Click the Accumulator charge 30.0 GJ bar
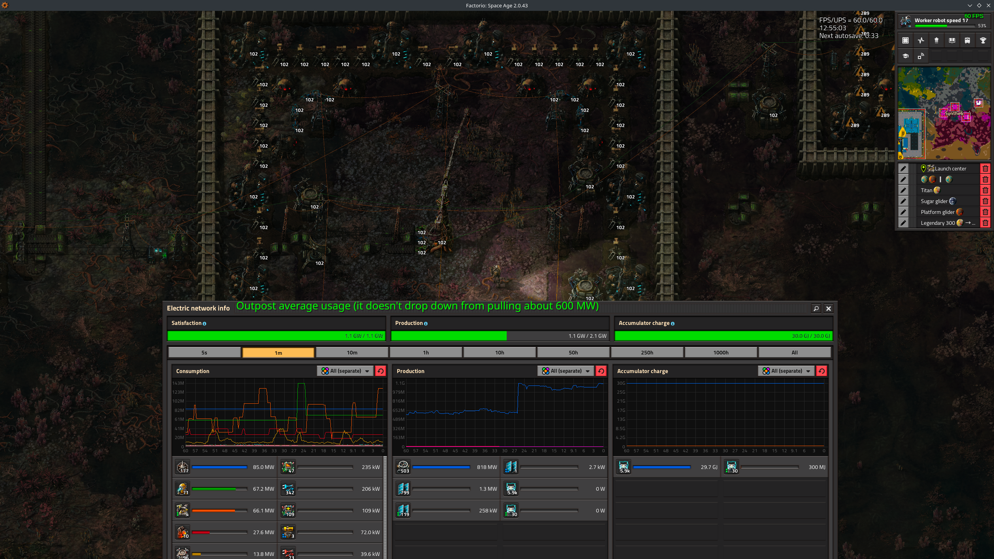Viewport: 994px width, 559px height. [723, 336]
